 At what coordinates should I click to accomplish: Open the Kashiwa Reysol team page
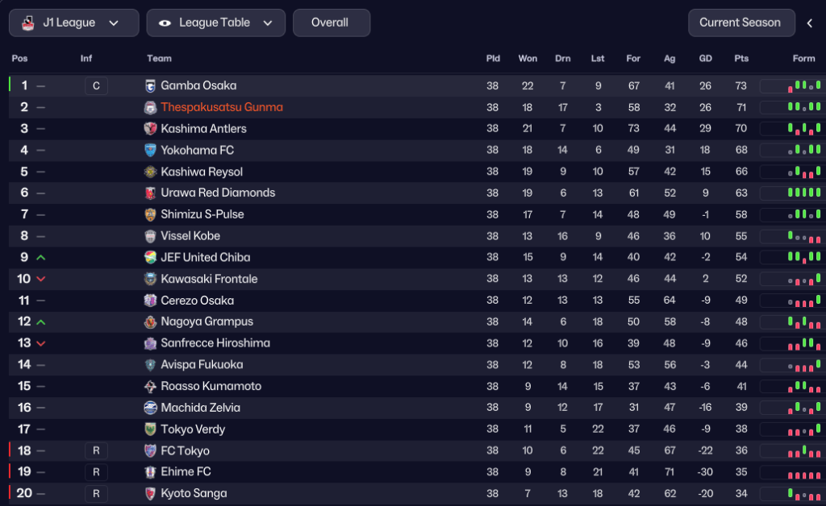tap(202, 172)
